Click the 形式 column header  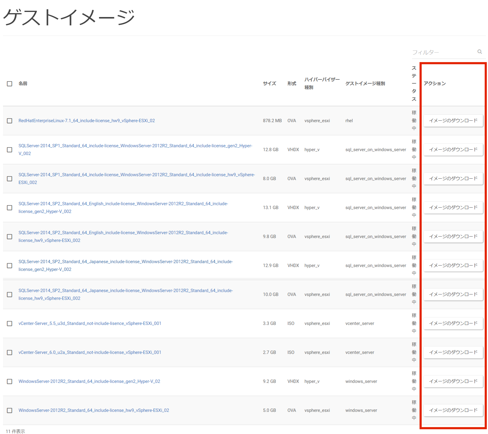coord(292,84)
